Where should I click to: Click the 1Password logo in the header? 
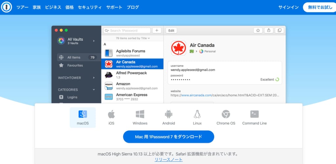coord(7,7)
